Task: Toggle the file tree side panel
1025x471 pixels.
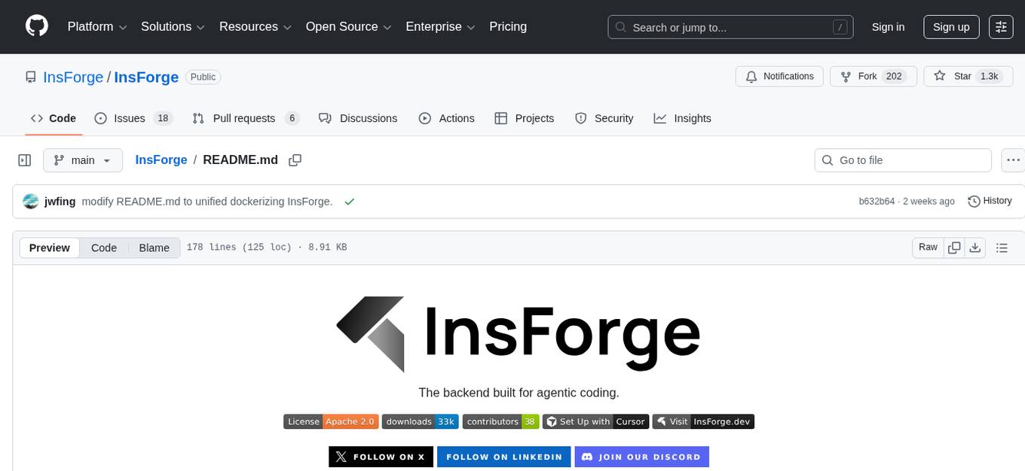Action: [24, 160]
